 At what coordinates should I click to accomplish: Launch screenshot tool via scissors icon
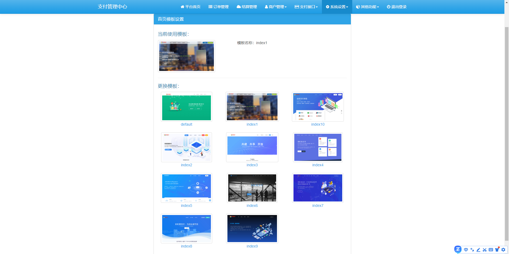tap(485, 250)
